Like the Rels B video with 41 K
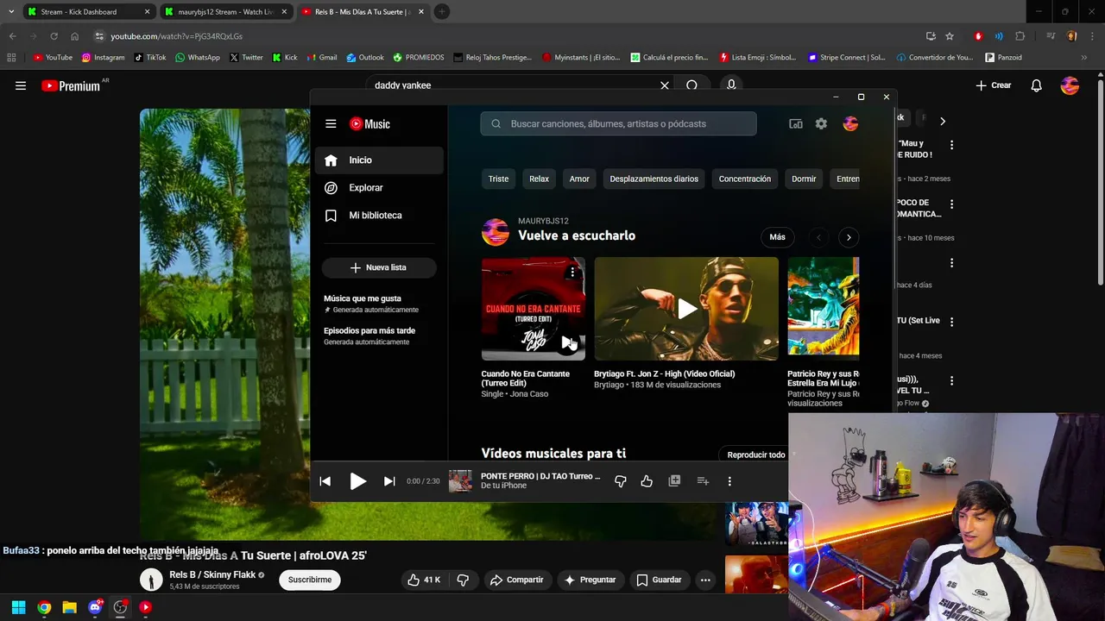 click(x=424, y=580)
